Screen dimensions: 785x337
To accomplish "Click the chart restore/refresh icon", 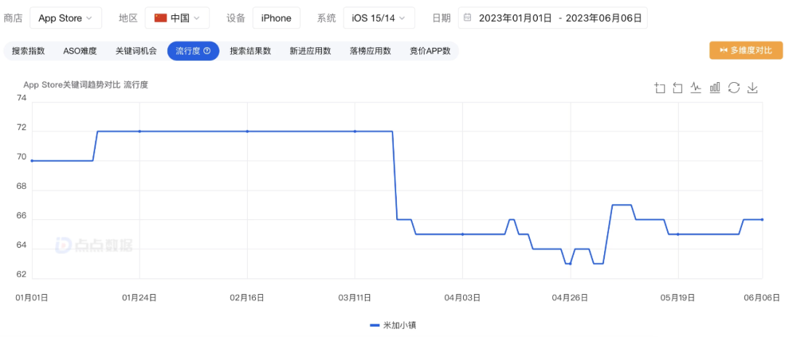I will coord(733,88).
